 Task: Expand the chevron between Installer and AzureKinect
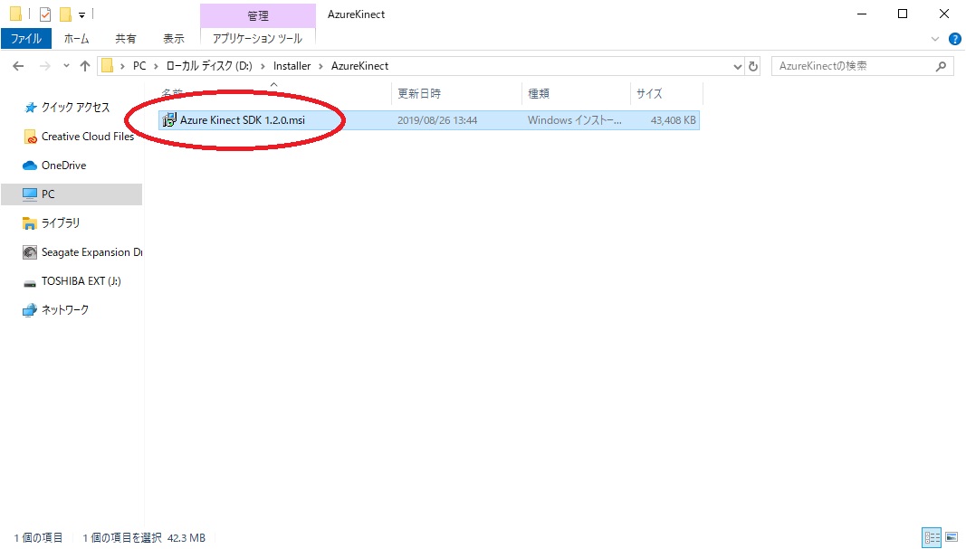click(320, 66)
